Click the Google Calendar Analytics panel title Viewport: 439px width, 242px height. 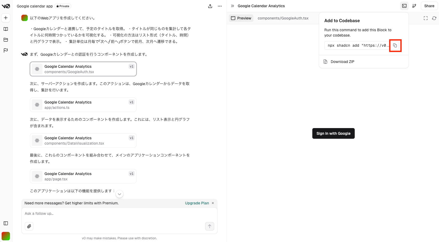261,6
